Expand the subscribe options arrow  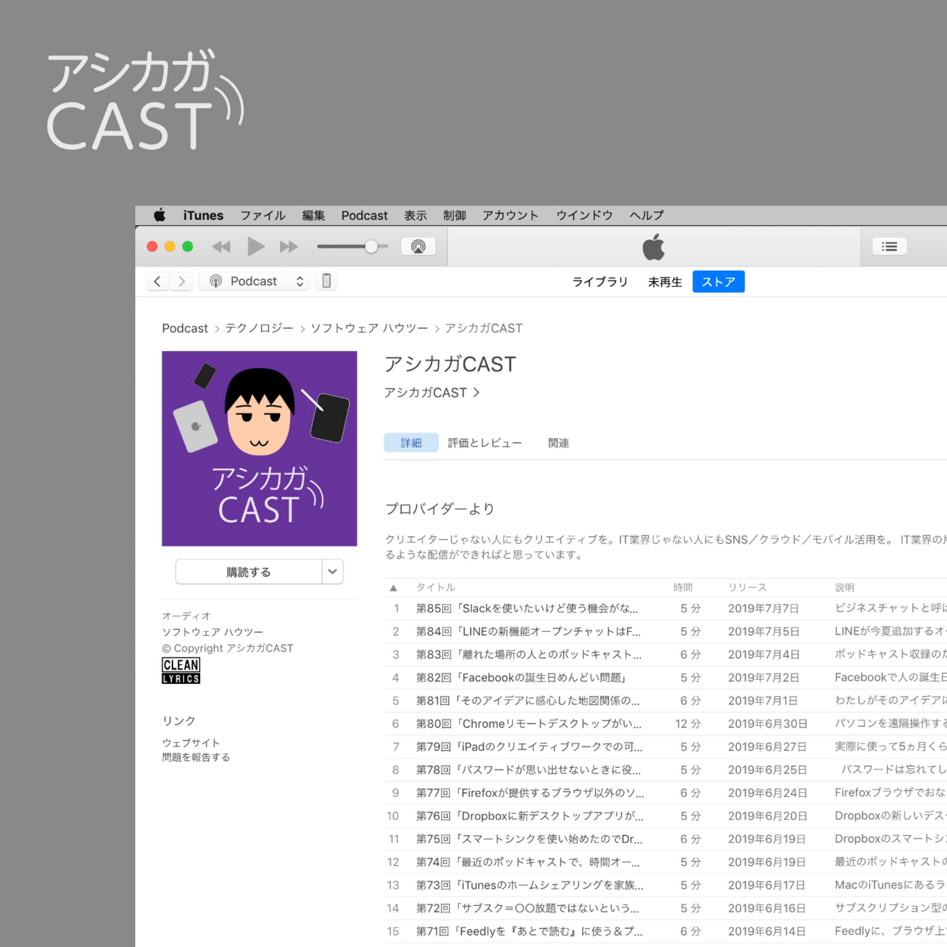[x=332, y=572]
